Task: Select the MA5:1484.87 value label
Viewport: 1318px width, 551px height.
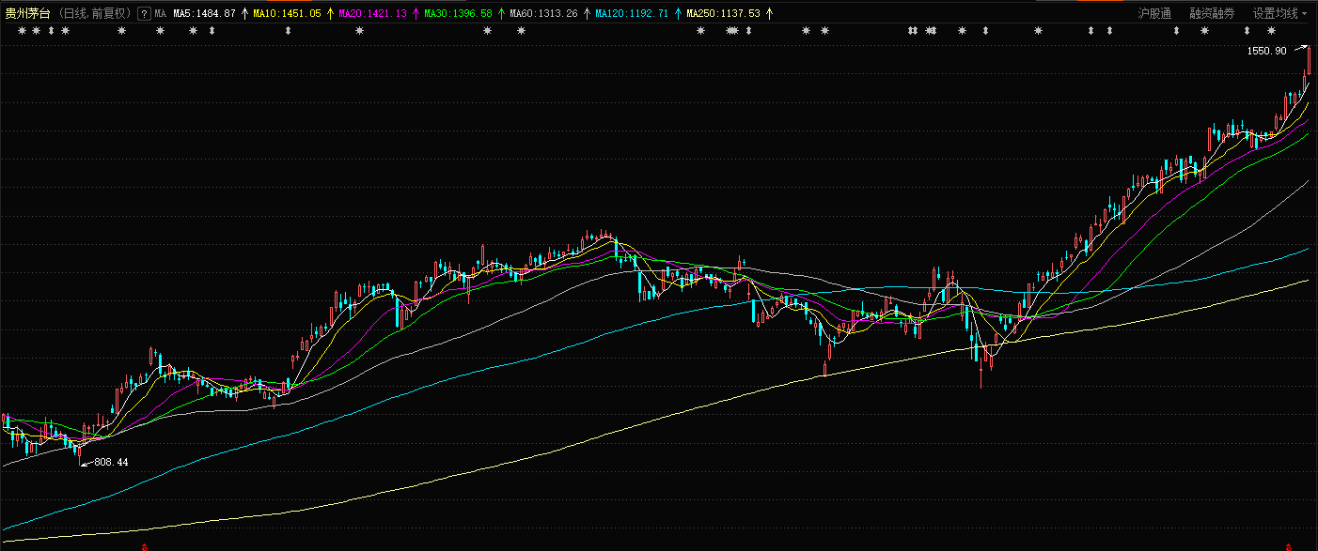Action: coord(204,14)
